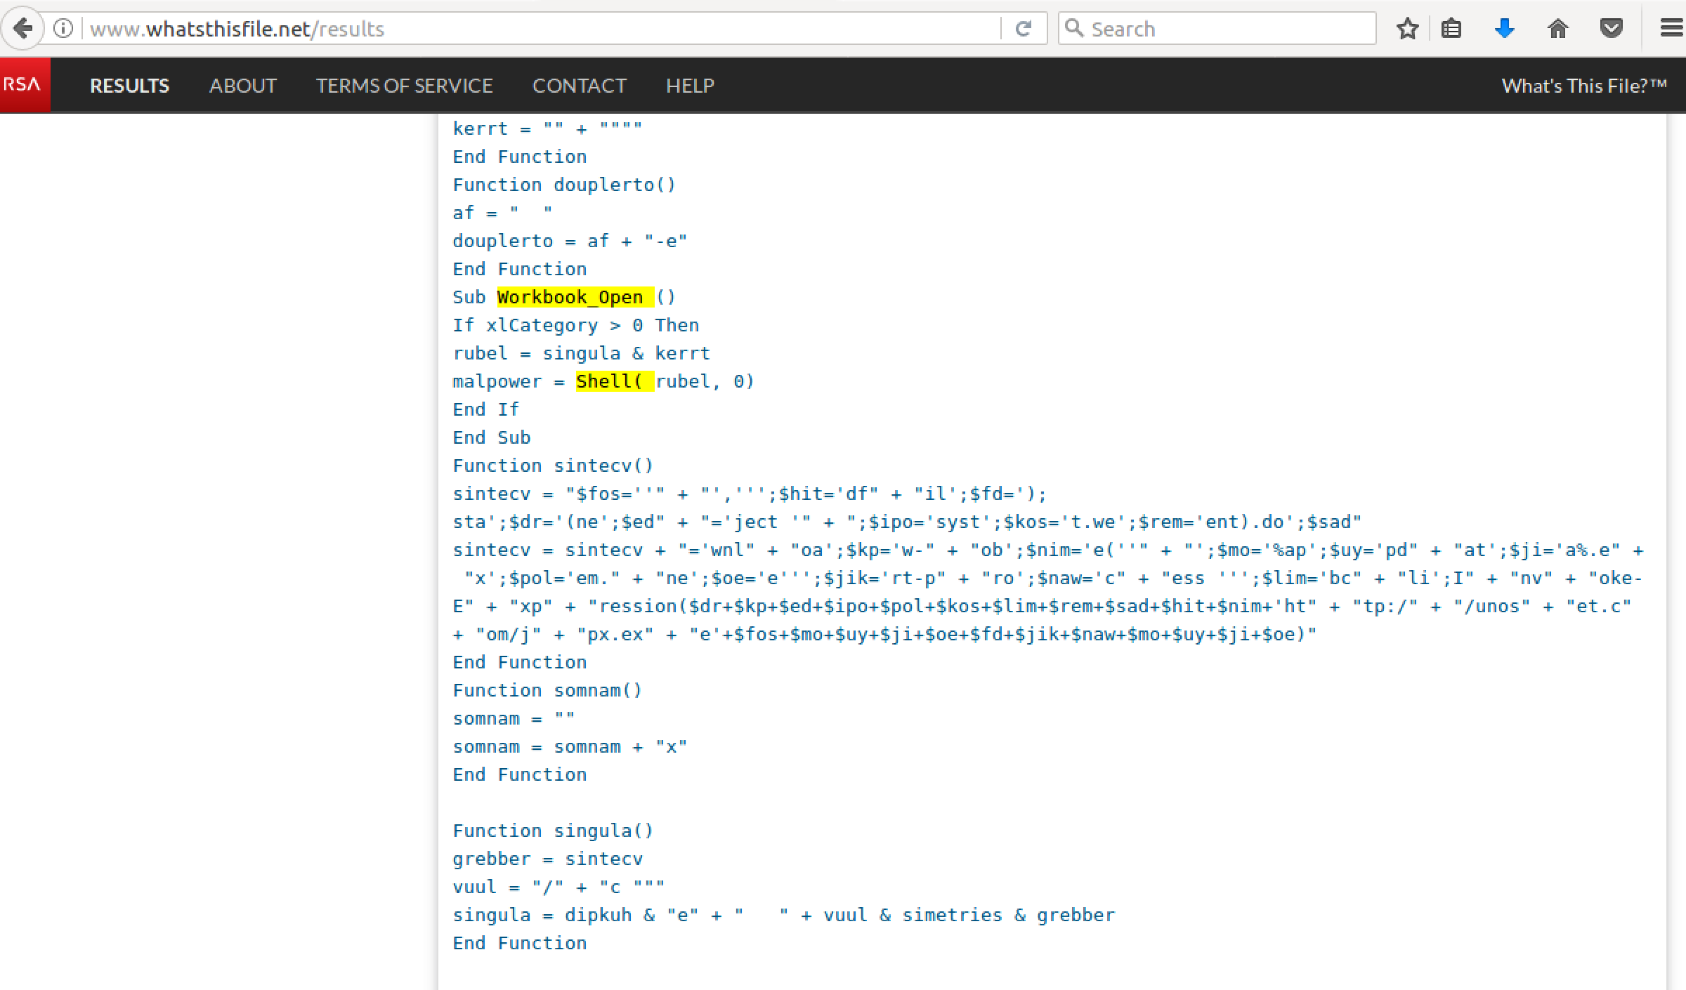Viewport: 1686px width, 990px height.
Task: Open the CONTACT page link
Action: pos(579,86)
